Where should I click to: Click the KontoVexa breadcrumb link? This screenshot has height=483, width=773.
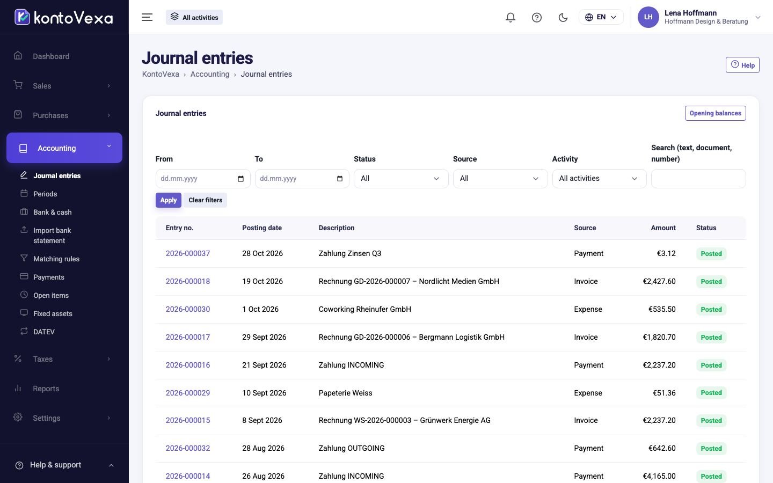(x=161, y=74)
